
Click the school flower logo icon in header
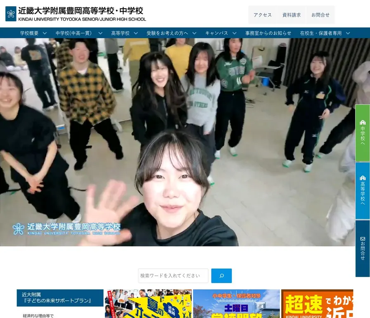point(11,14)
